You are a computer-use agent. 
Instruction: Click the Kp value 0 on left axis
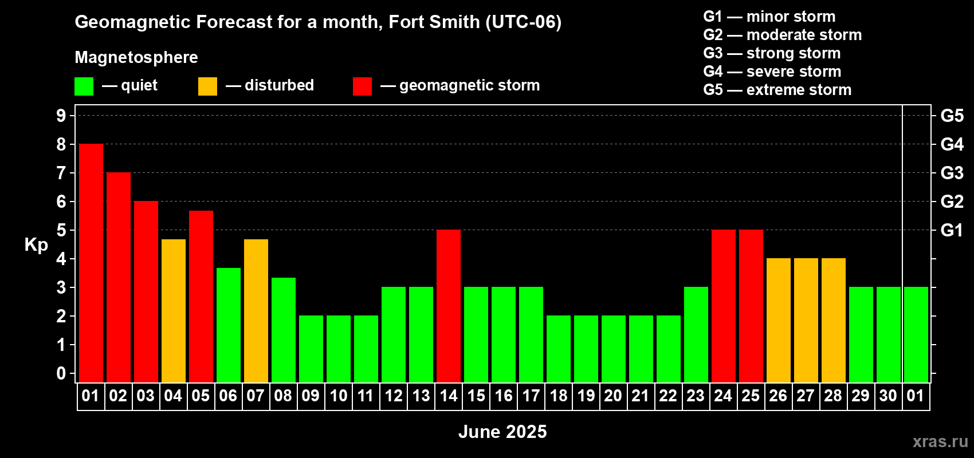[61, 373]
